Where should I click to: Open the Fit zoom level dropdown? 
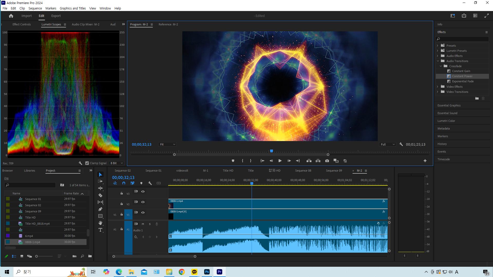tap(168, 144)
